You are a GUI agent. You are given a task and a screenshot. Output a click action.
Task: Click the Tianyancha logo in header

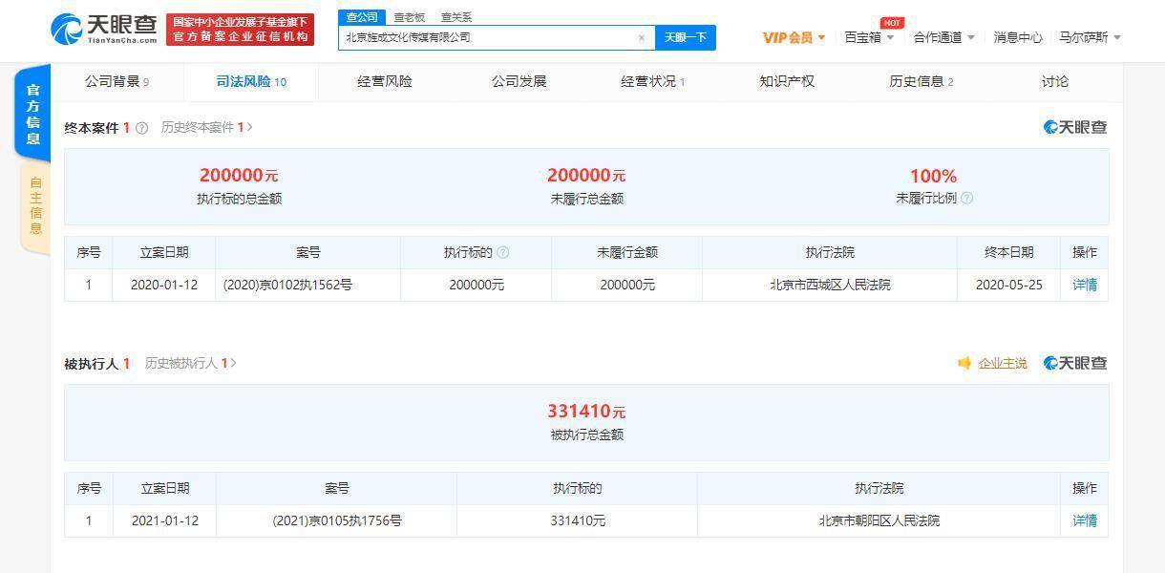point(103,28)
